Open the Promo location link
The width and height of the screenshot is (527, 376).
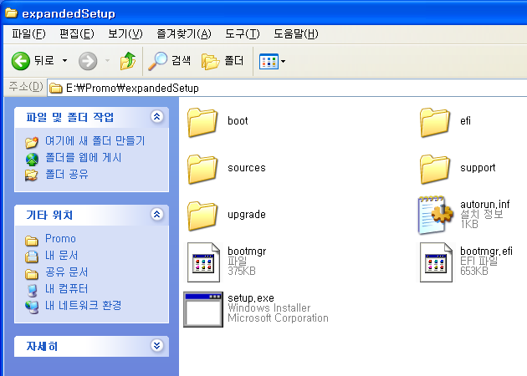60,238
